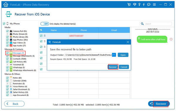Viewport: 176px width, 111px height.
Task: Click the 'Memos & Others' section label
Action: [x=12, y=74]
